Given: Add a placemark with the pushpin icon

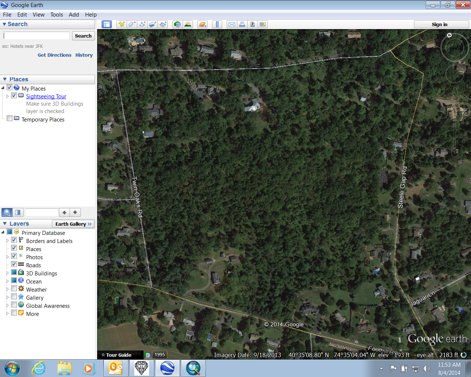Looking at the screenshot, I should [x=121, y=24].
